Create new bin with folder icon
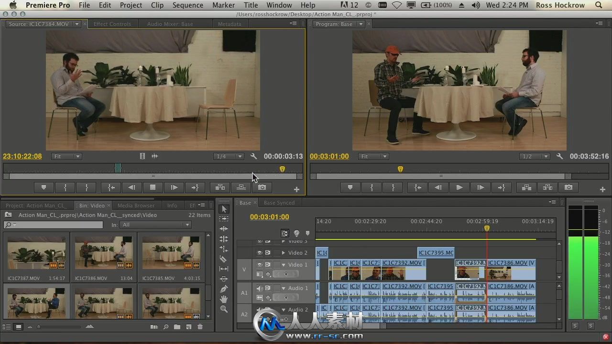 point(177,327)
